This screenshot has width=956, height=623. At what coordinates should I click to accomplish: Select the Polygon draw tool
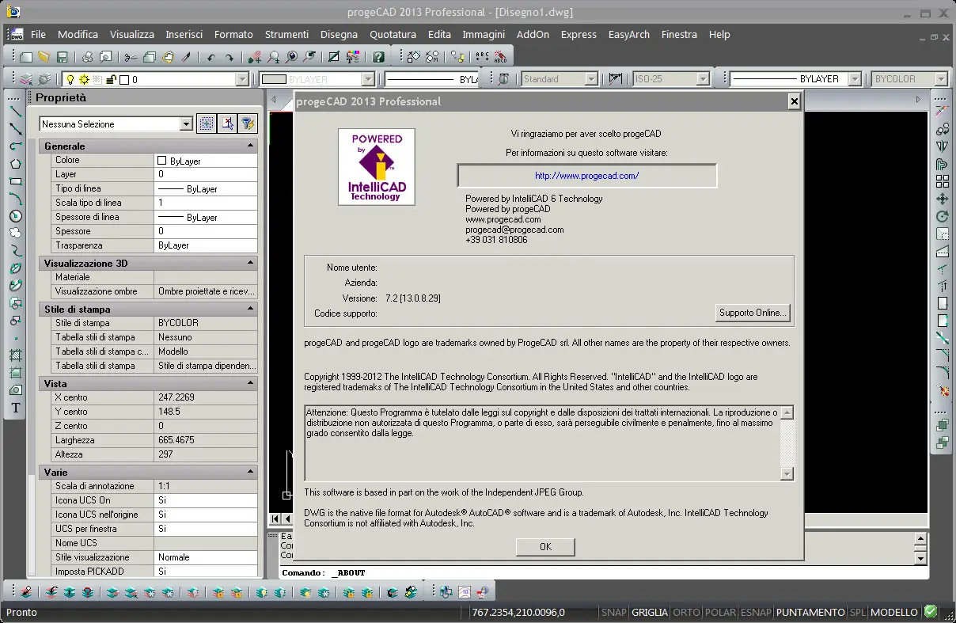click(x=15, y=164)
